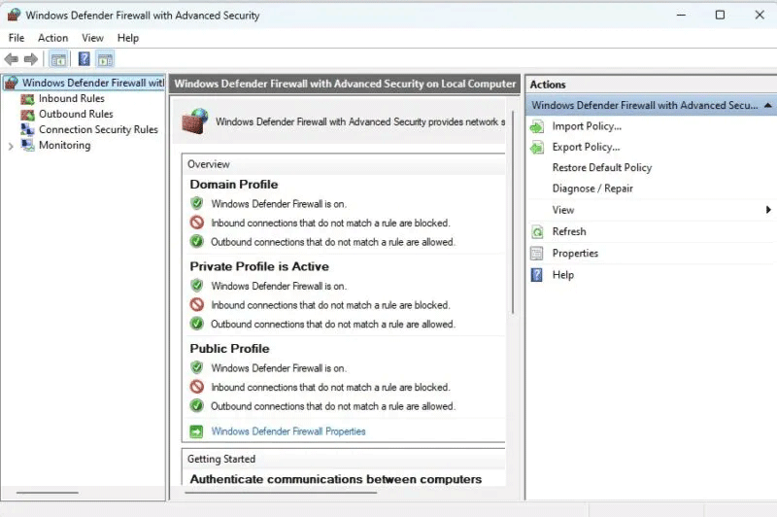Click the green arrow icon beside Firewall Properties
The height and width of the screenshot is (517, 777).
pos(196,431)
